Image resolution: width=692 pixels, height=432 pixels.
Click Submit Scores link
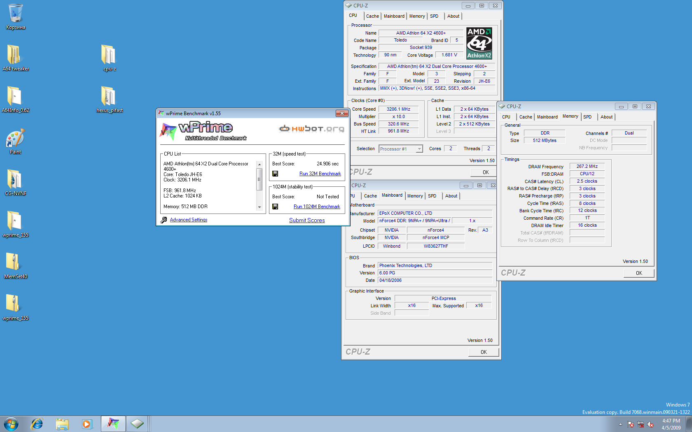[307, 221]
